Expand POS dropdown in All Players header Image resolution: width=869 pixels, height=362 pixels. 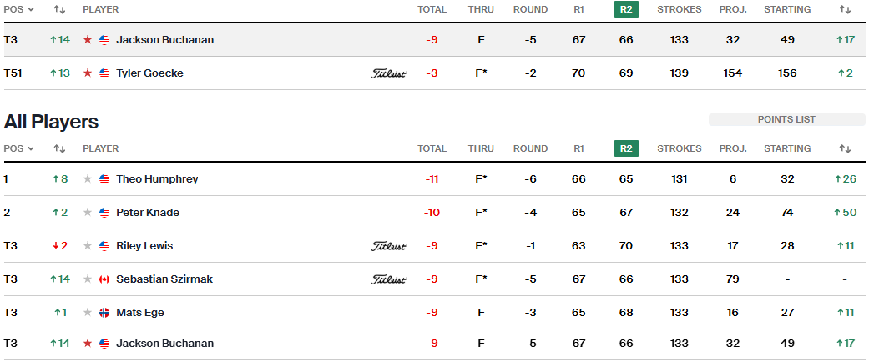coord(19,149)
